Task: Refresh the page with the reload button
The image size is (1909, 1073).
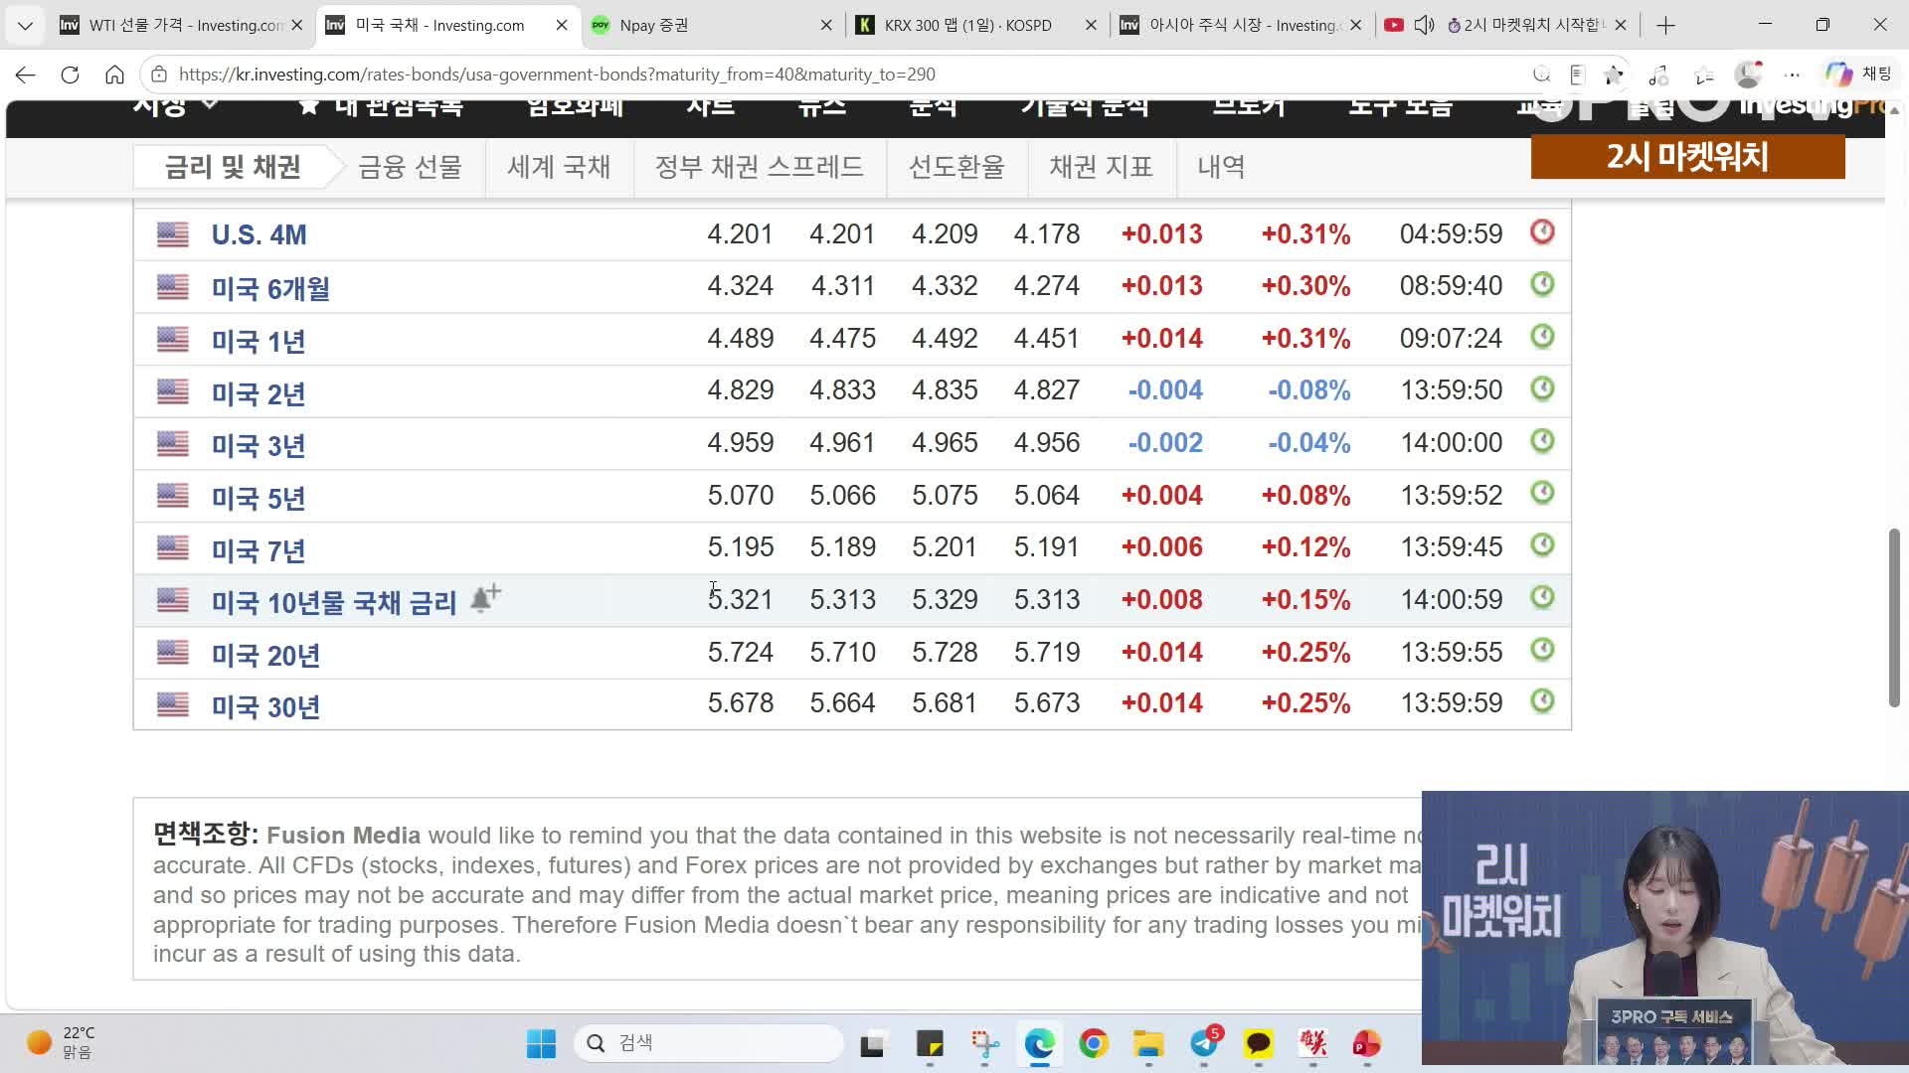Action: pos(70,75)
